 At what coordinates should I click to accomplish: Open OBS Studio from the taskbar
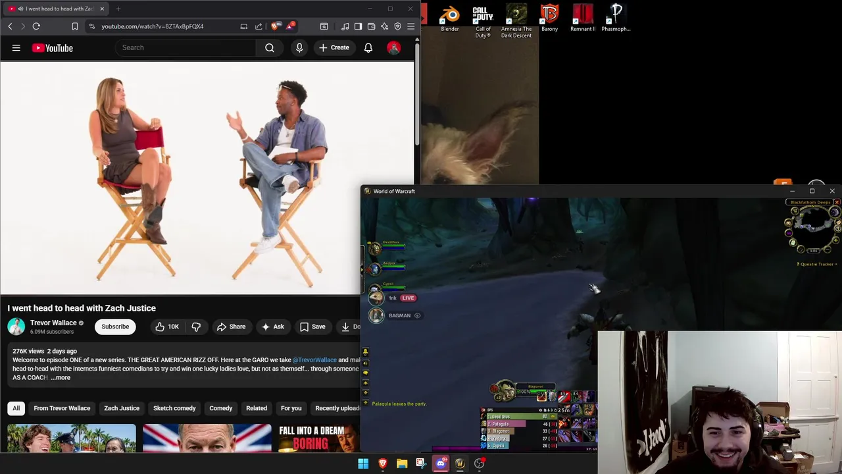pyautogui.click(x=480, y=463)
